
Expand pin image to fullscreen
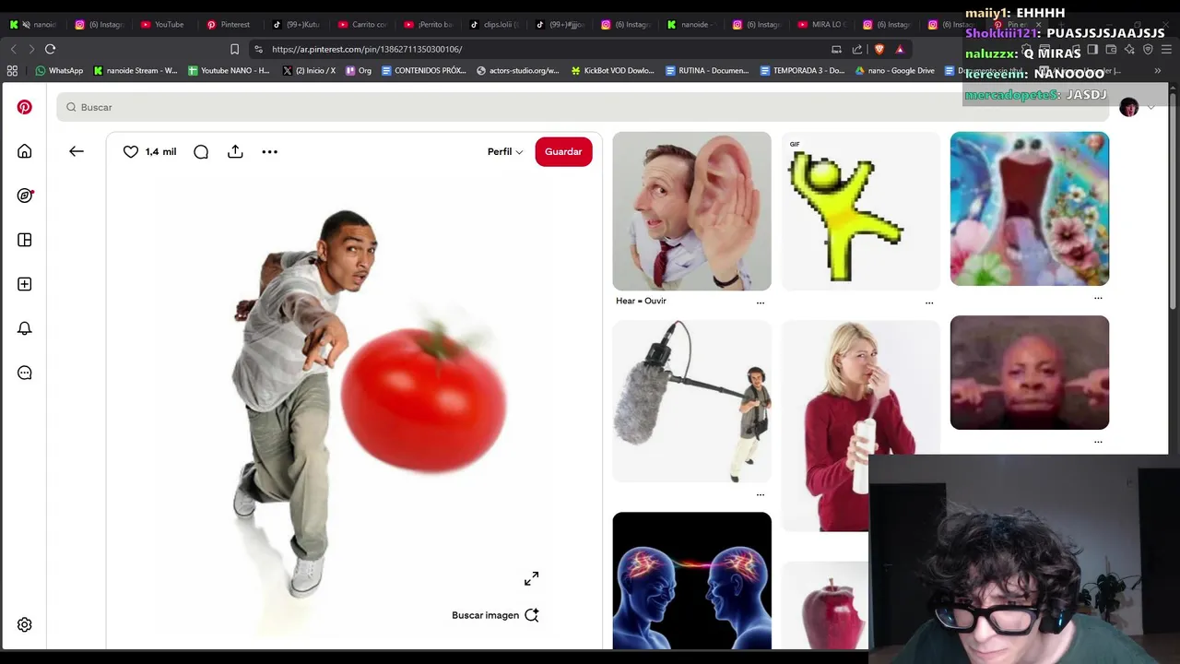click(x=532, y=578)
